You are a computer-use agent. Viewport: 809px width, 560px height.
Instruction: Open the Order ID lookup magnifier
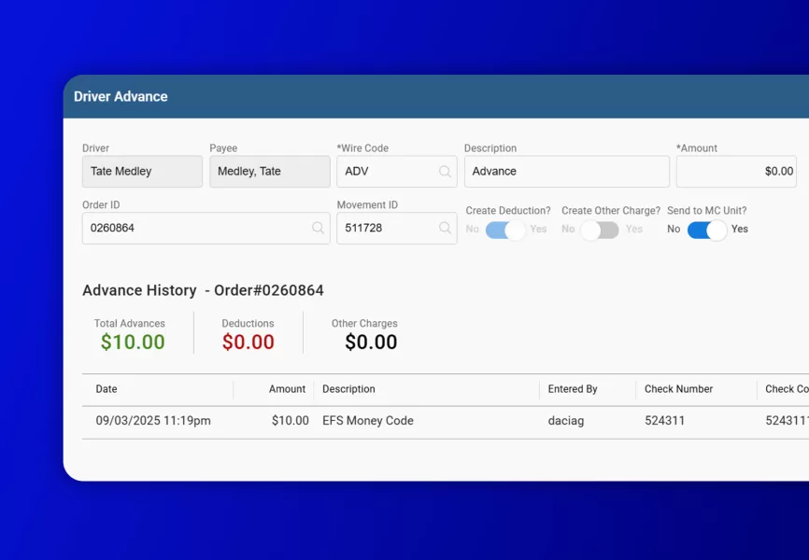tap(319, 228)
